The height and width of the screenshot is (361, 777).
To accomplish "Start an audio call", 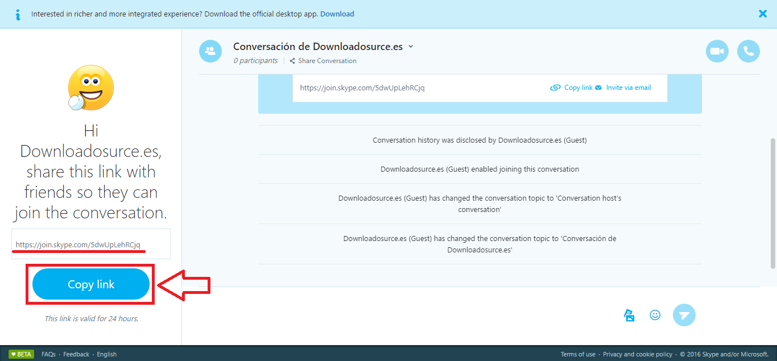I will click(x=749, y=51).
